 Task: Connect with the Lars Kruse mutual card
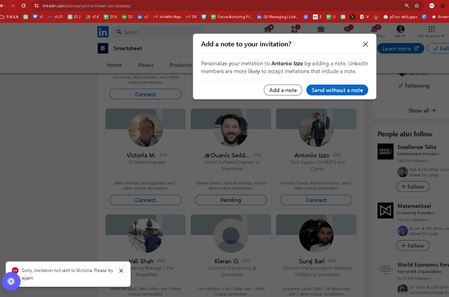click(145, 94)
